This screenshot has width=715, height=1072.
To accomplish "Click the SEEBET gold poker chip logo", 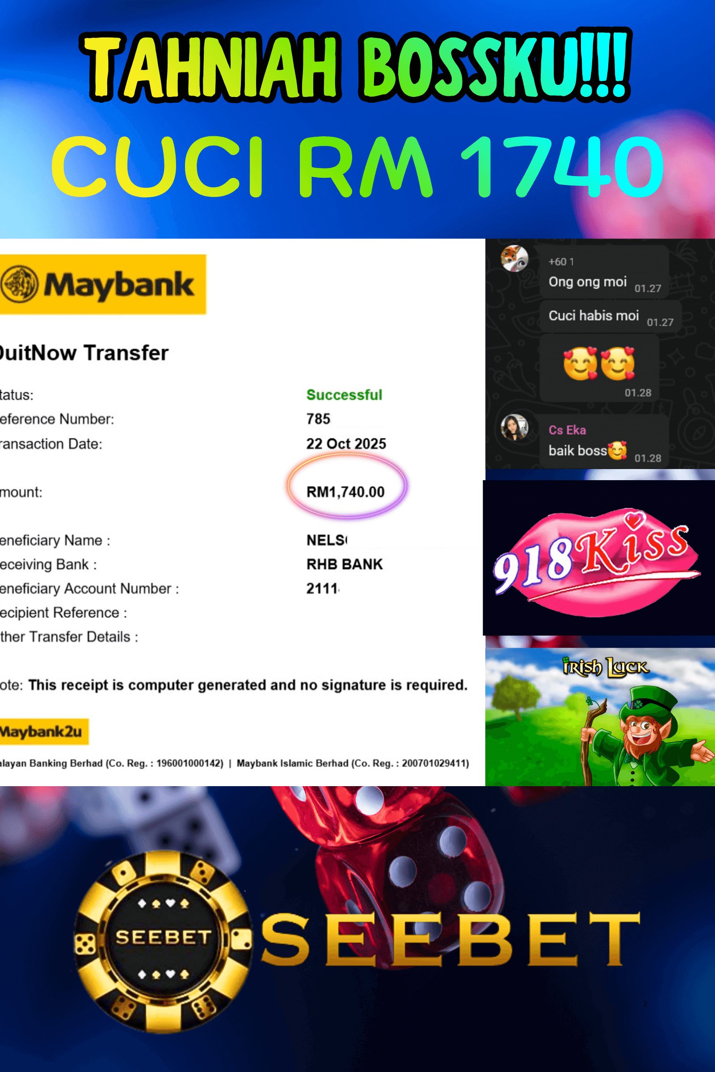I will (x=163, y=942).
